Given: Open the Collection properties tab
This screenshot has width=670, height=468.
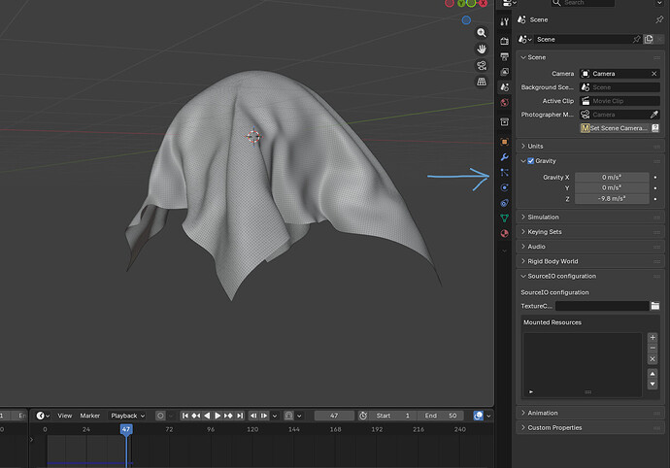Looking at the screenshot, I should (x=505, y=122).
